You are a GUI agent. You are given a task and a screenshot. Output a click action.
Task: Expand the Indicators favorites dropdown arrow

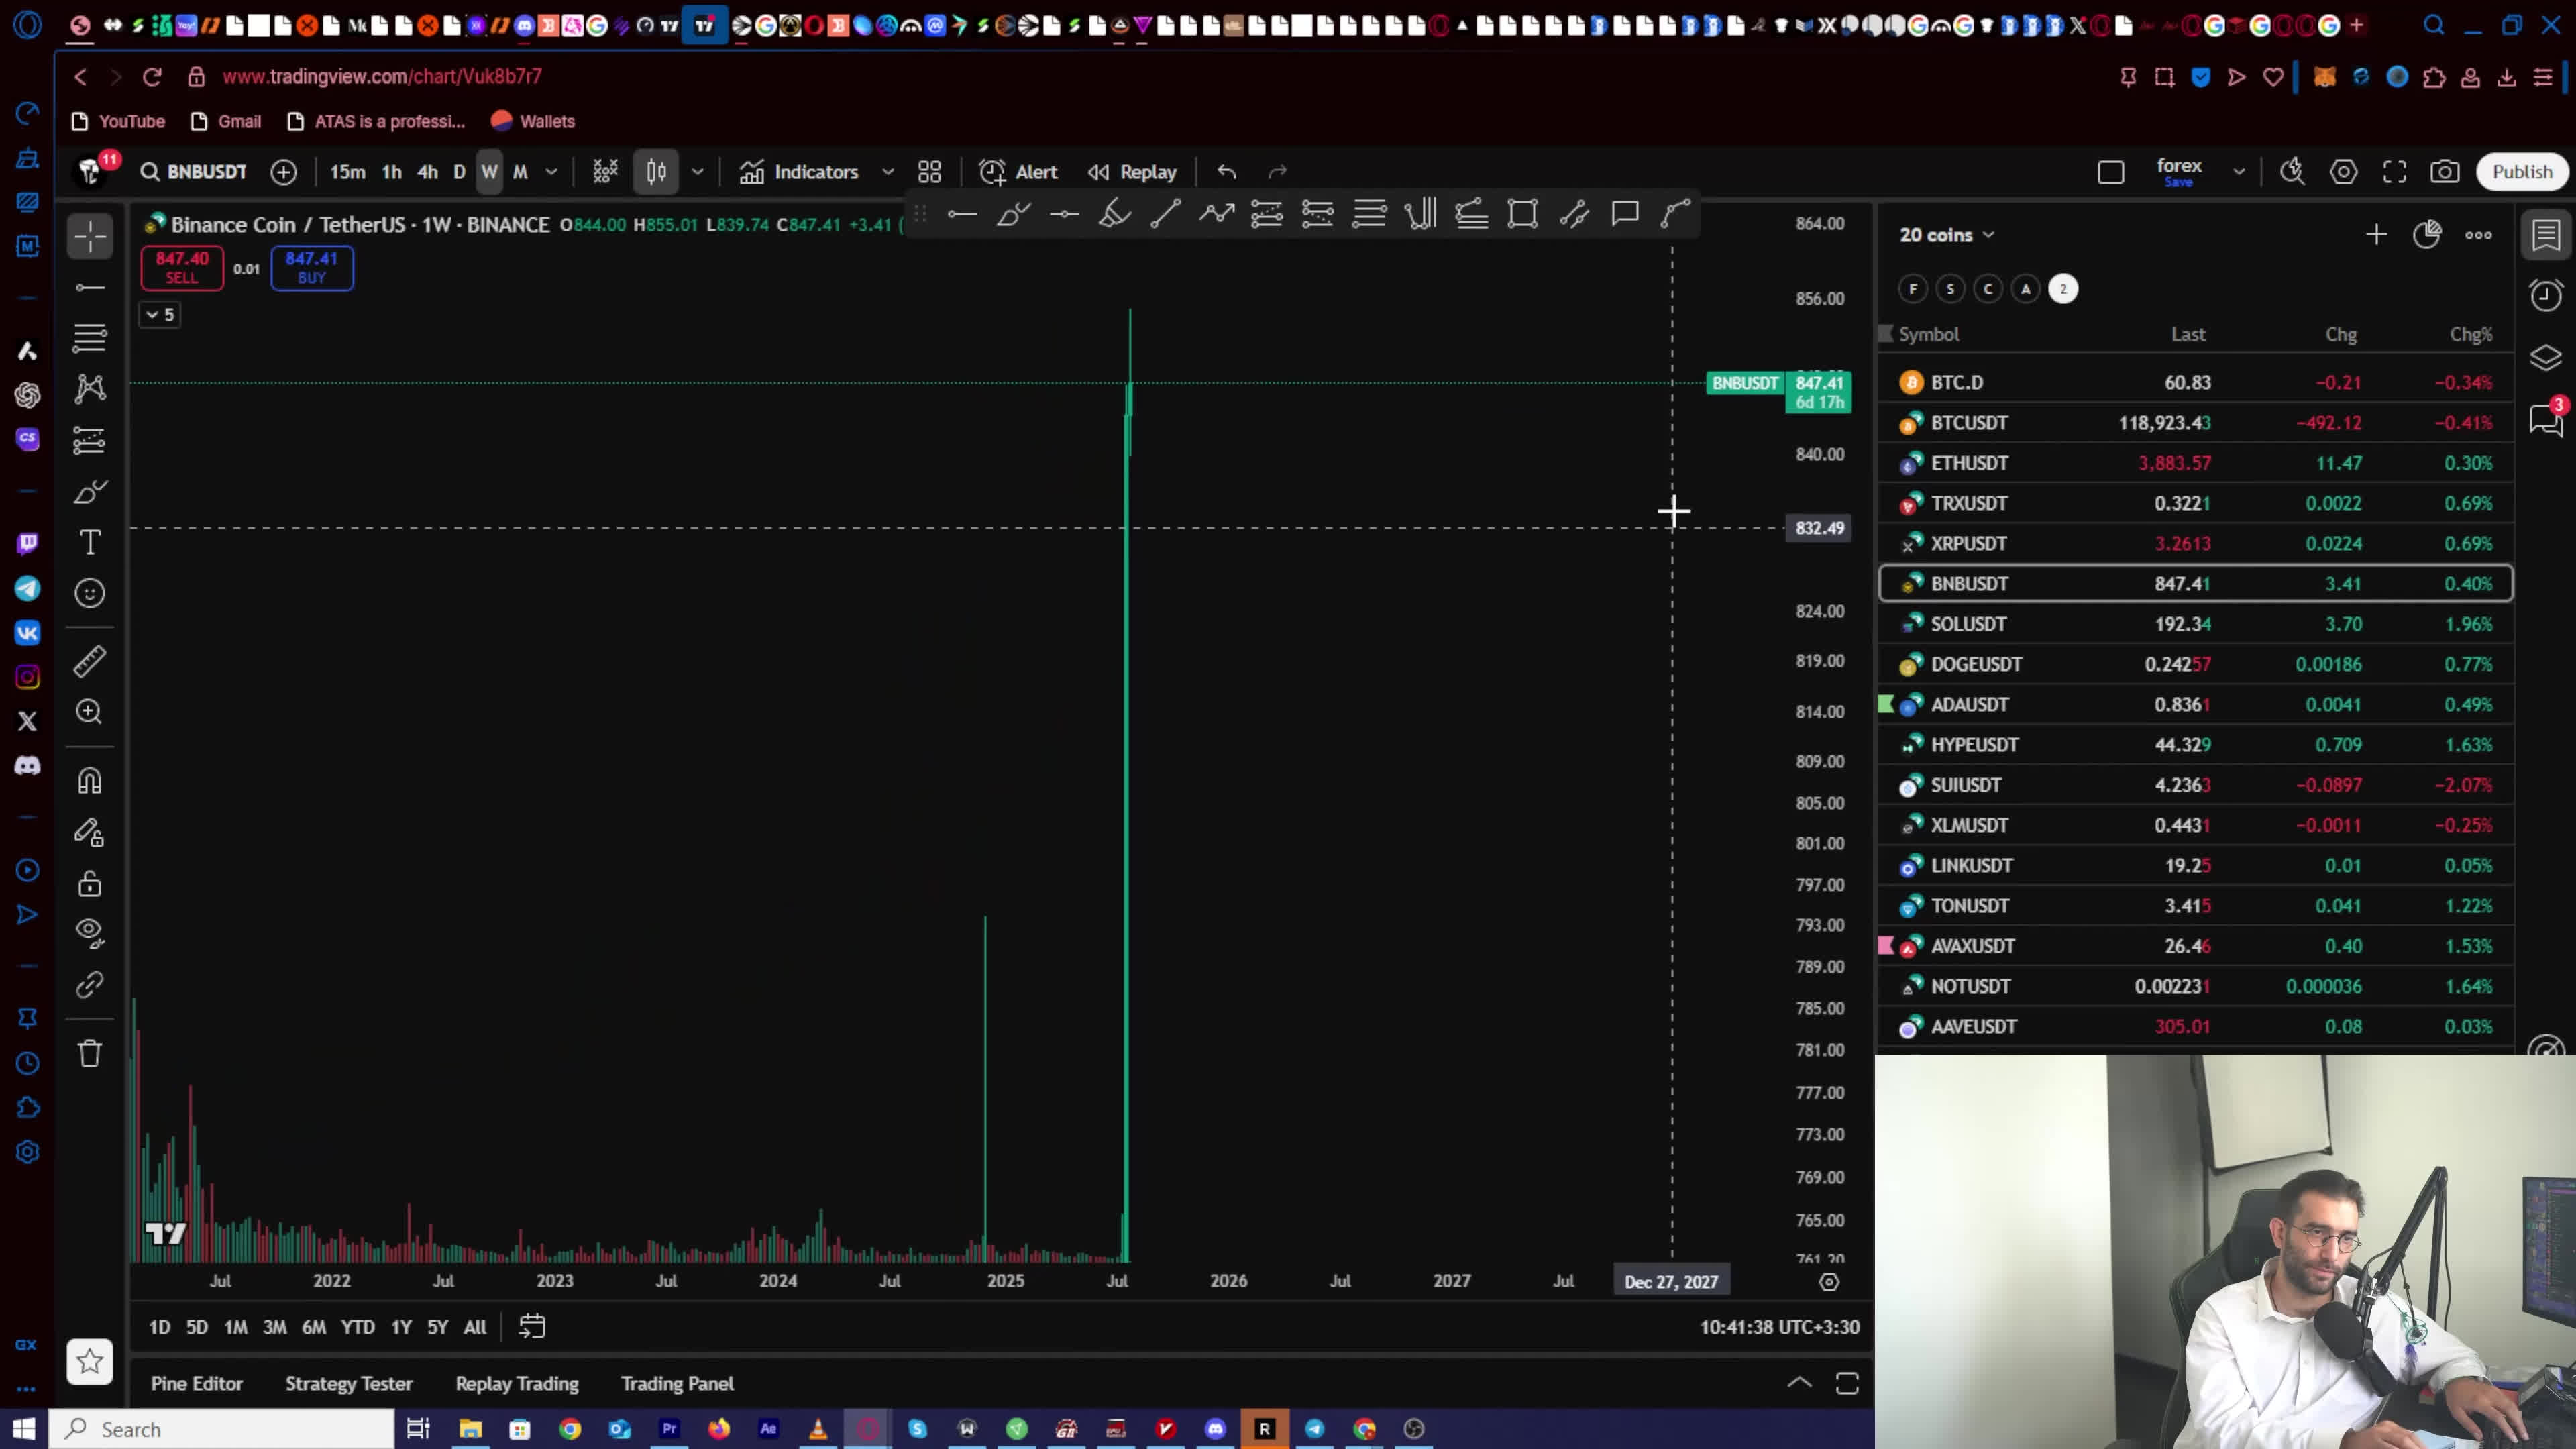point(887,172)
